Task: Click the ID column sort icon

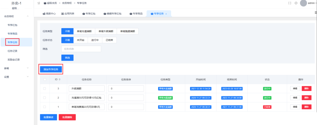Action: [60, 80]
